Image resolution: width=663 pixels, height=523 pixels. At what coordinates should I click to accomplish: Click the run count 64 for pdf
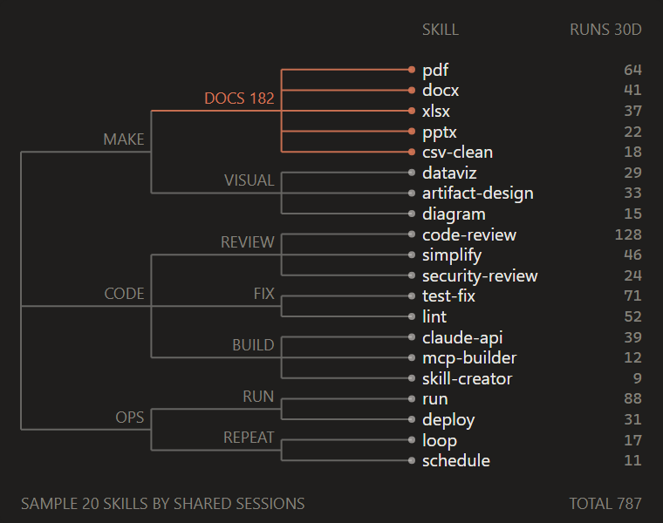pos(633,70)
